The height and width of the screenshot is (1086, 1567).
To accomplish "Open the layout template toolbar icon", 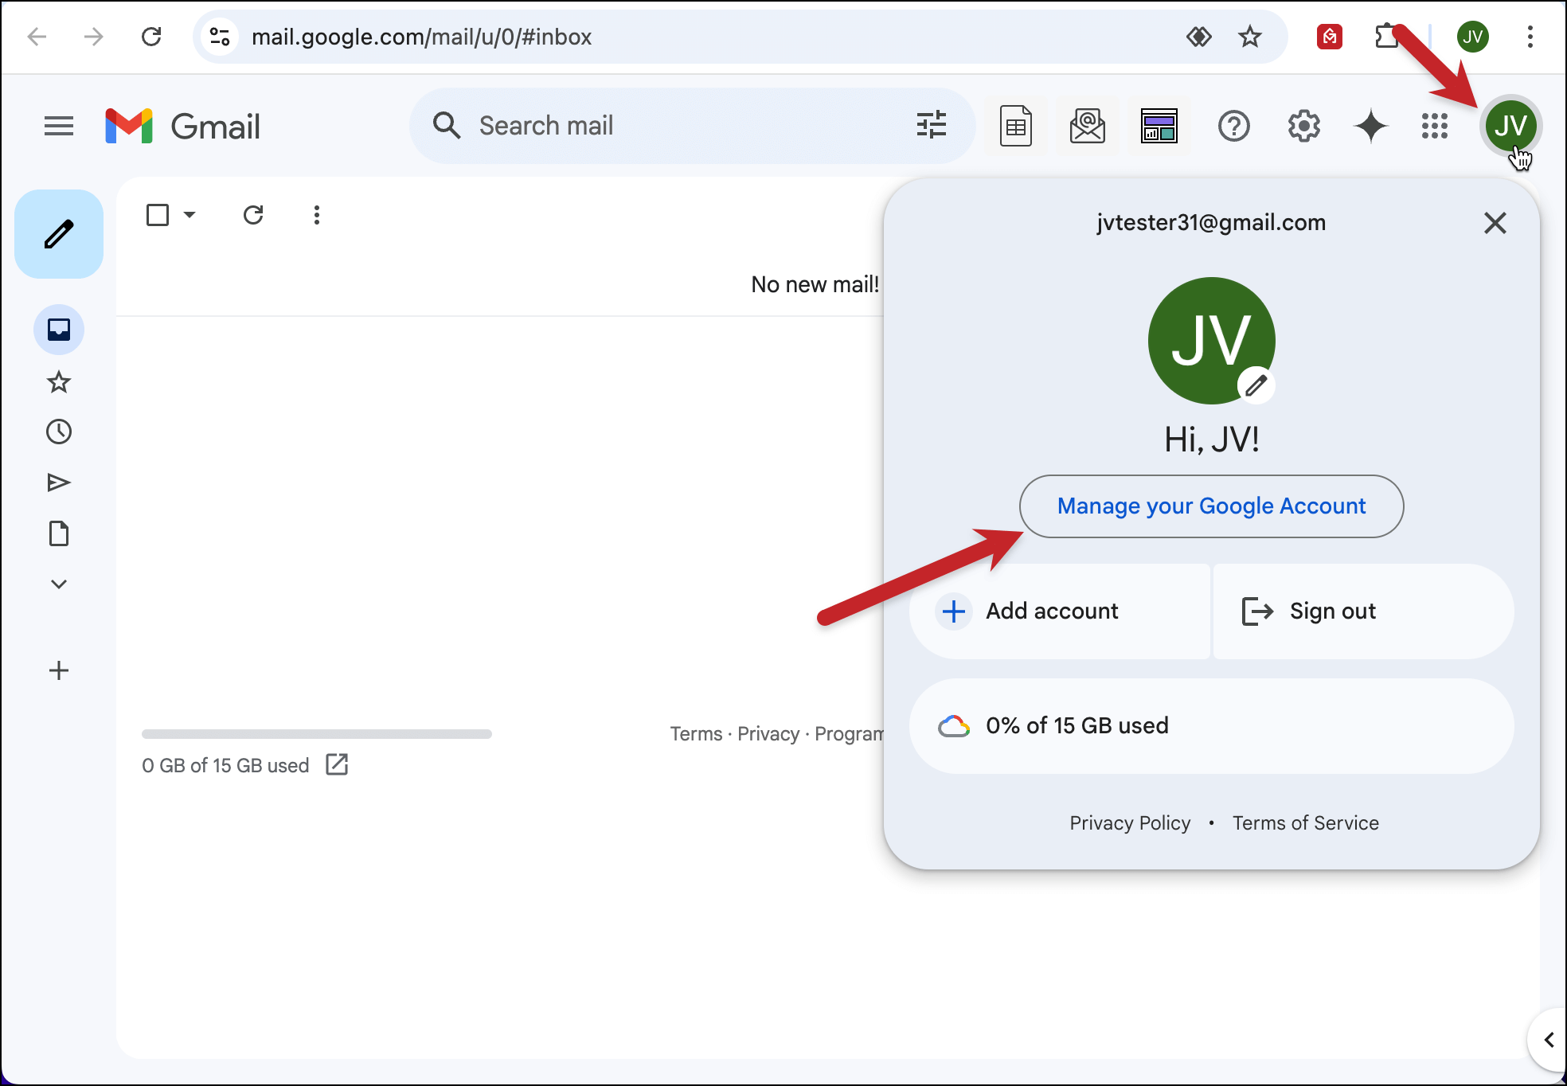I will tap(1159, 126).
